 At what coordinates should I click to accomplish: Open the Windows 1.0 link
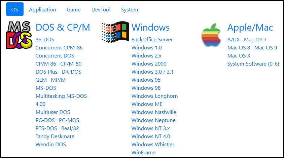(x=146, y=48)
